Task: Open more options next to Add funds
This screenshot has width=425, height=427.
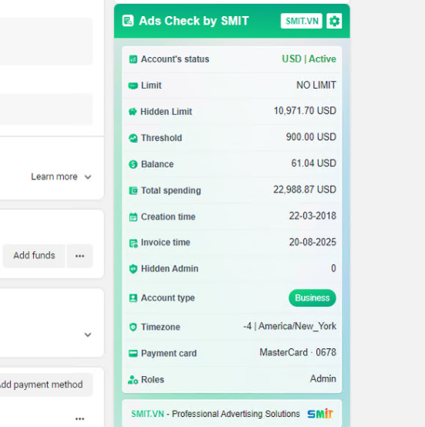Action: tap(79, 256)
